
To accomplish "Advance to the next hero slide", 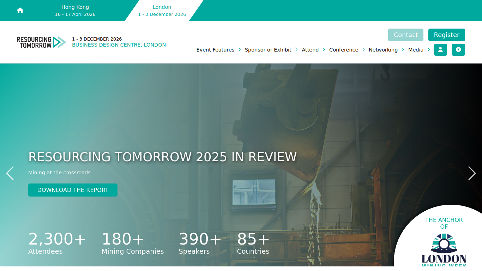I will (472, 173).
